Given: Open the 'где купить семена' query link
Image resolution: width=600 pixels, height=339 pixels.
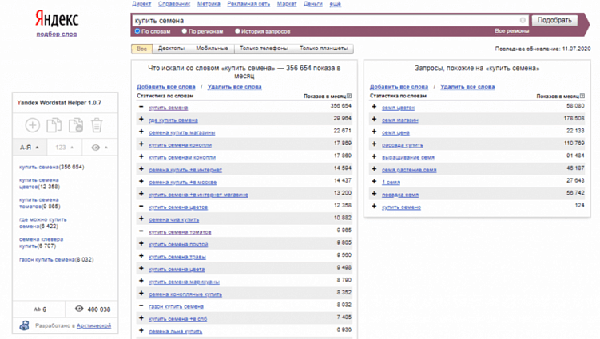Looking at the screenshot, I should click(x=173, y=120).
